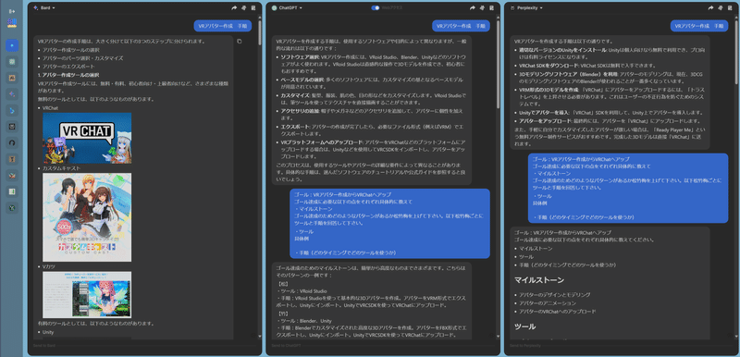Collapse the left sidebar with the arrow icon

pyautogui.click(x=12, y=11)
